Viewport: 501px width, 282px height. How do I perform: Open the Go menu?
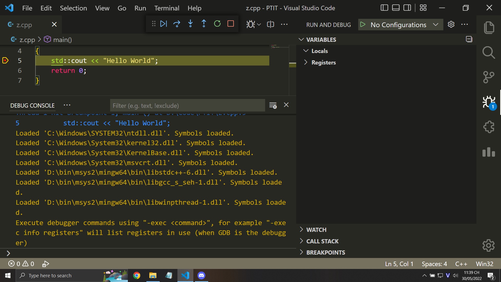click(122, 8)
